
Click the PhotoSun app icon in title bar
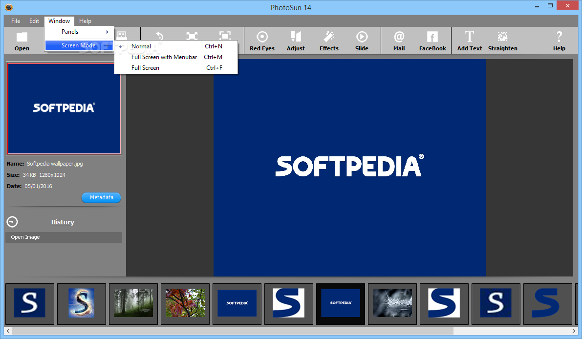(8, 7)
